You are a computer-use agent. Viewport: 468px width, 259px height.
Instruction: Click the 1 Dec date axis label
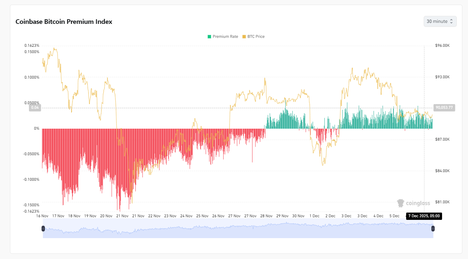[x=314, y=216]
